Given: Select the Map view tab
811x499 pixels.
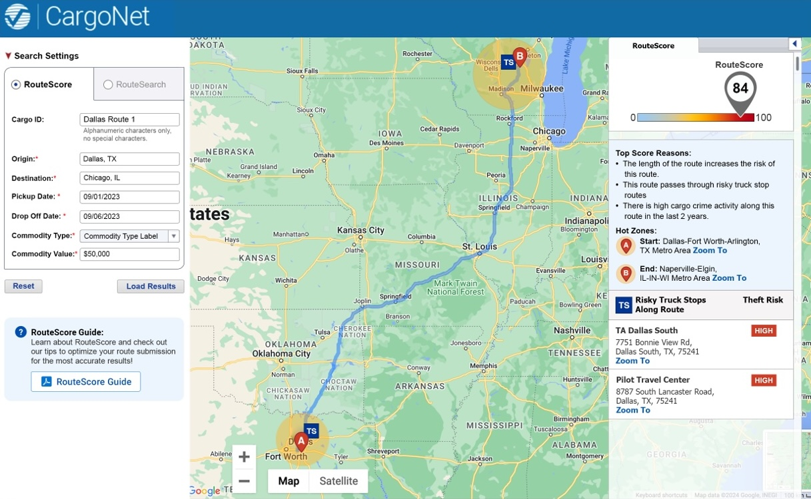Looking at the screenshot, I should [288, 480].
